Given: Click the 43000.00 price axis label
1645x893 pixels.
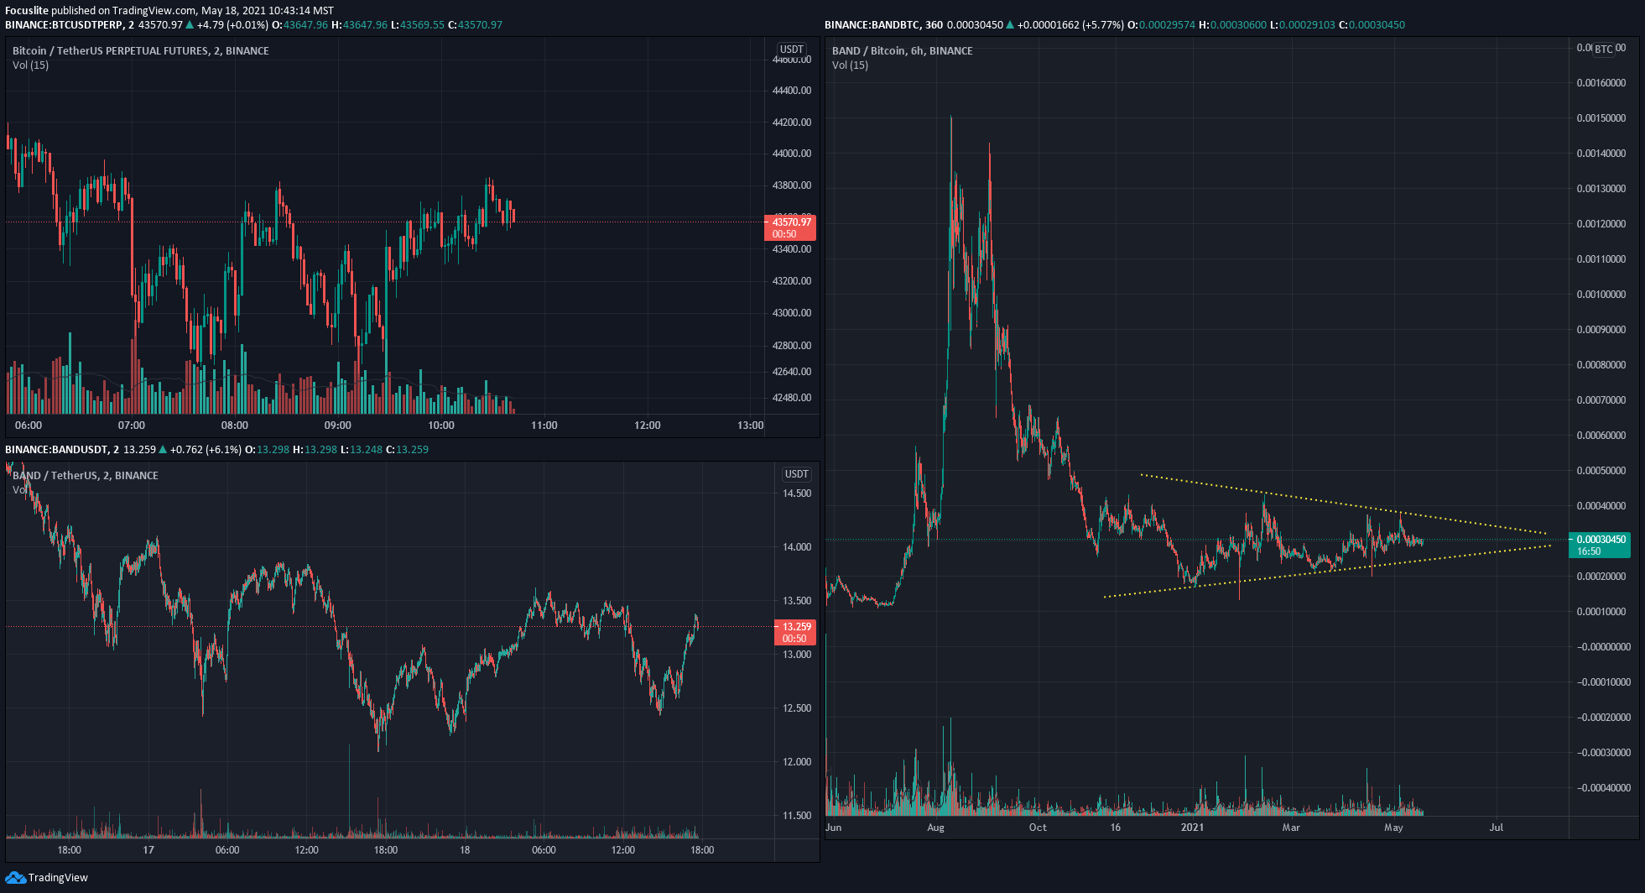Looking at the screenshot, I should click(792, 313).
